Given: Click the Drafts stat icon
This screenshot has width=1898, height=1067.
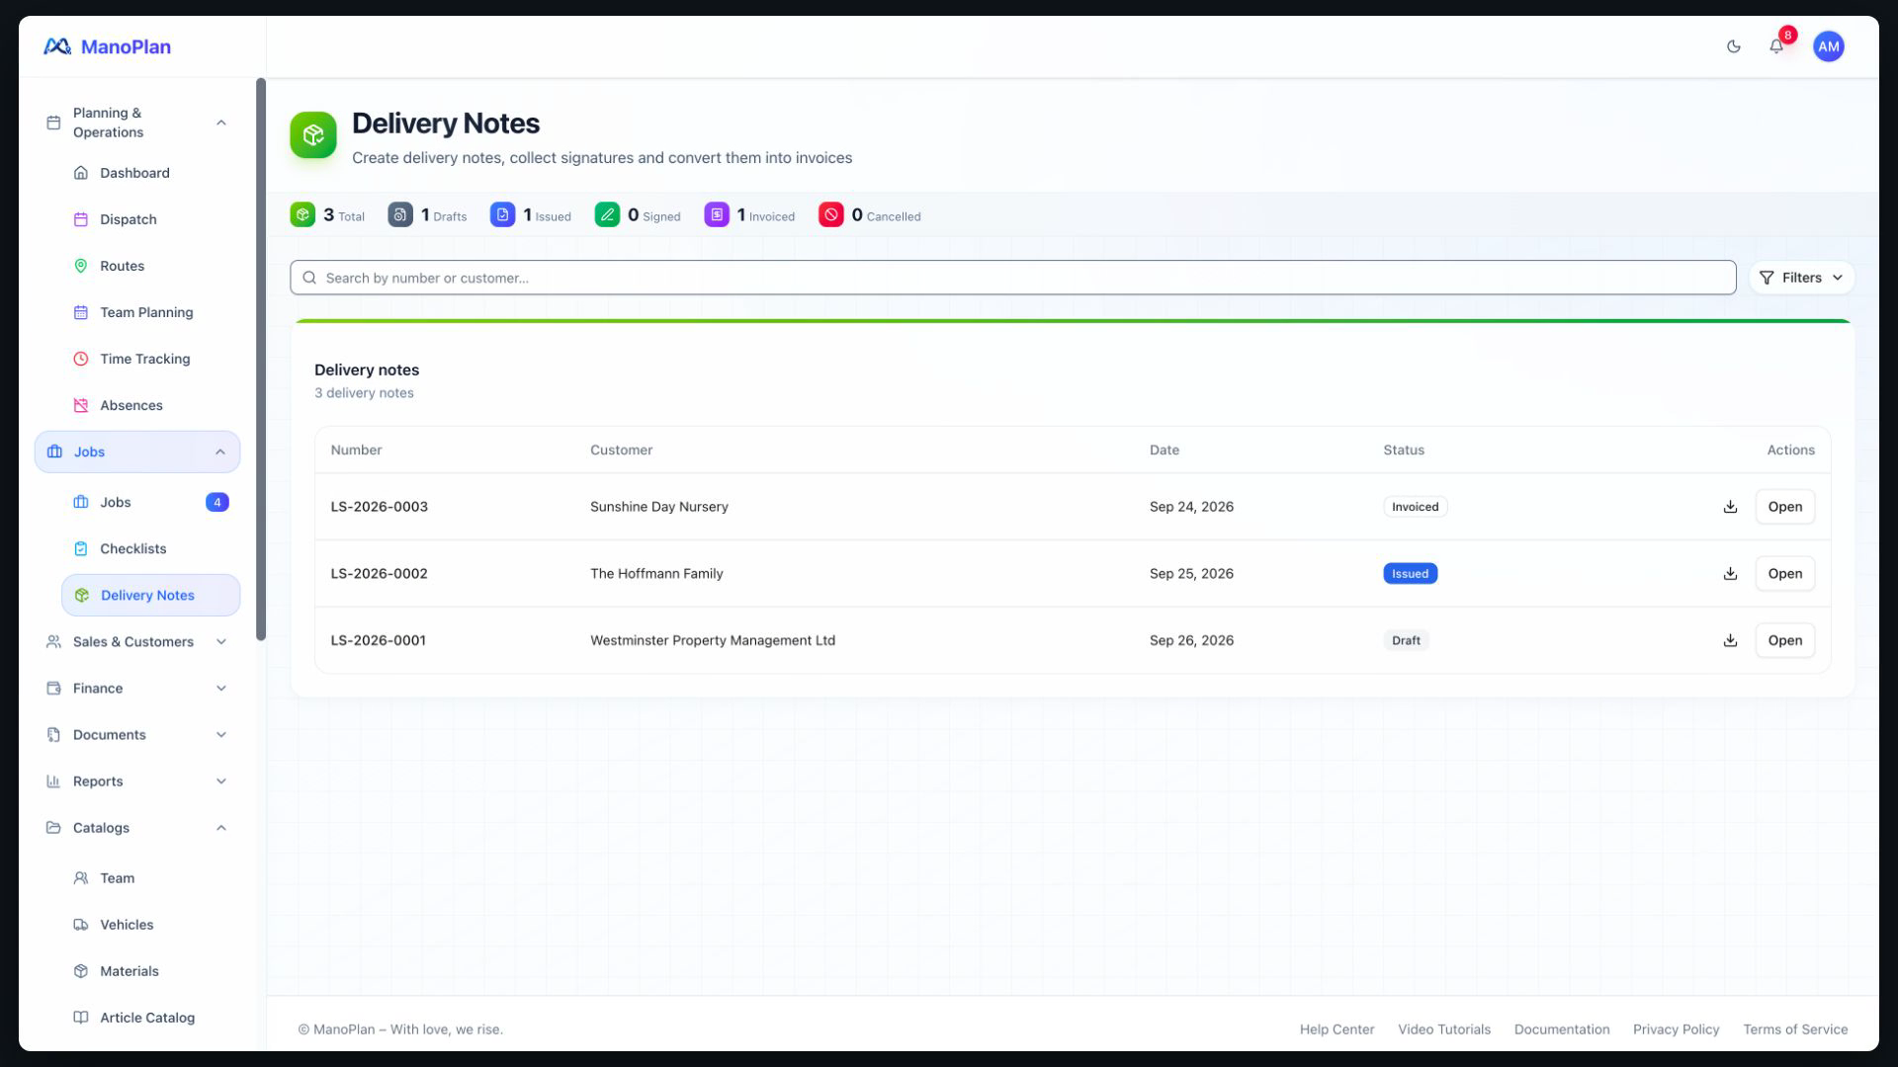Looking at the screenshot, I should pyautogui.click(x=400, y=214).
